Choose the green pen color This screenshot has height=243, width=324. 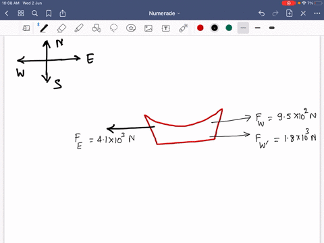(229, 28)
